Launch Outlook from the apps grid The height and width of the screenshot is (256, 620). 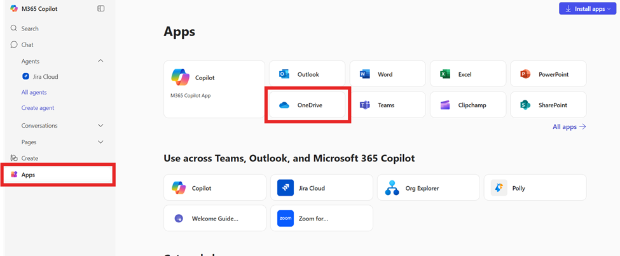[x=307, y=74]
